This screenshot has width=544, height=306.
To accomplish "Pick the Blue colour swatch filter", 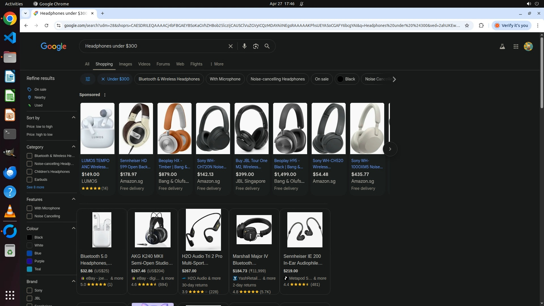I will [29, 253].
